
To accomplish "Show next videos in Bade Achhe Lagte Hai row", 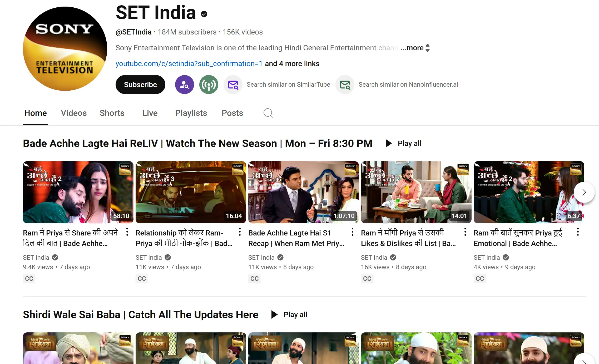I will pyautogui.click(x=584, y=192).
